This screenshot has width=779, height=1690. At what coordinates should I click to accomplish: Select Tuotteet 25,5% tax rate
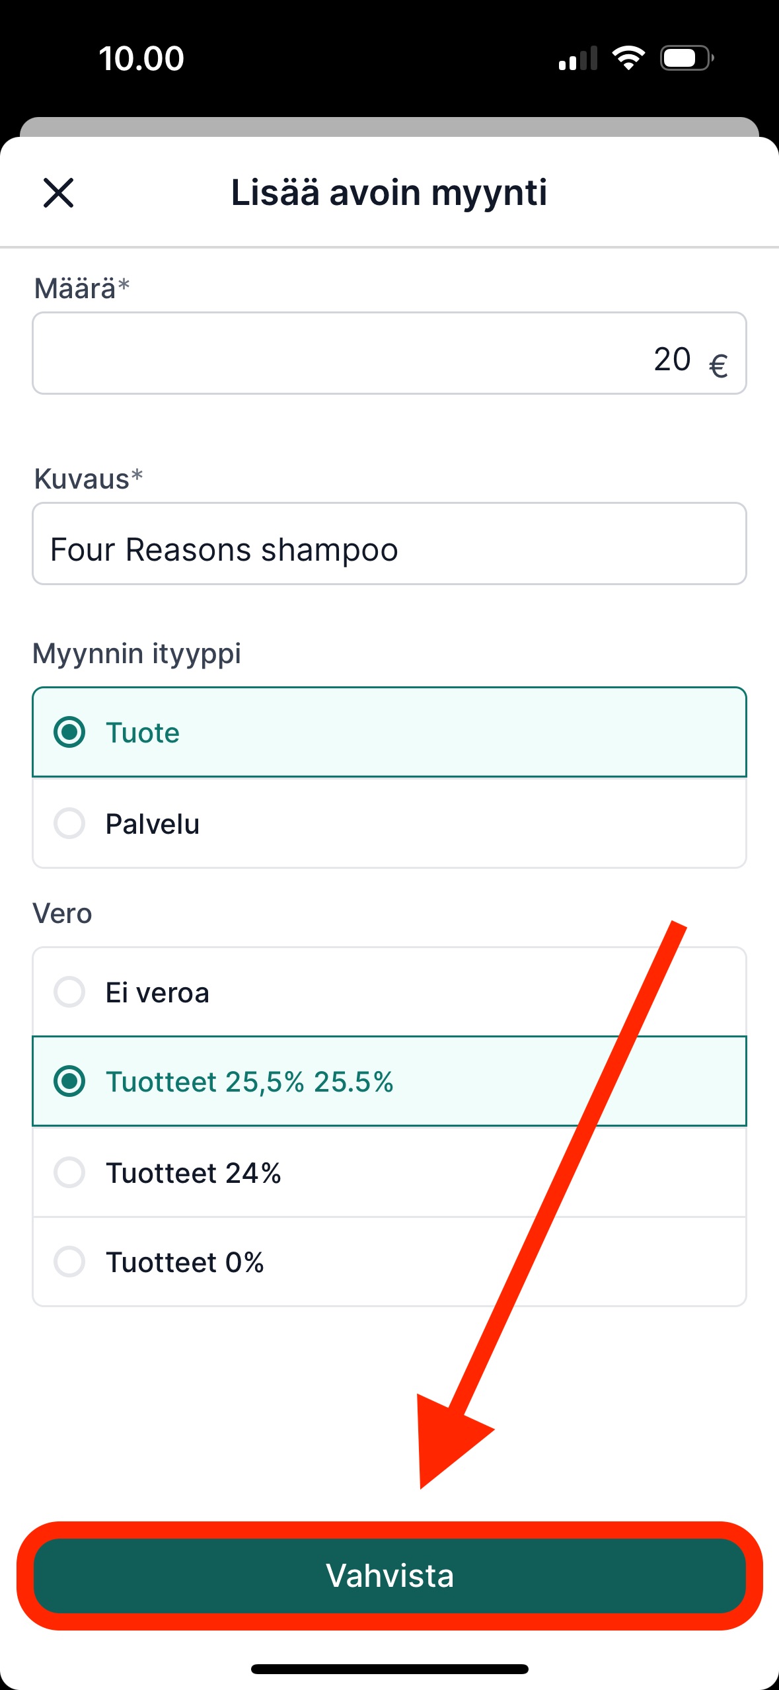[x=389, y=1081]
